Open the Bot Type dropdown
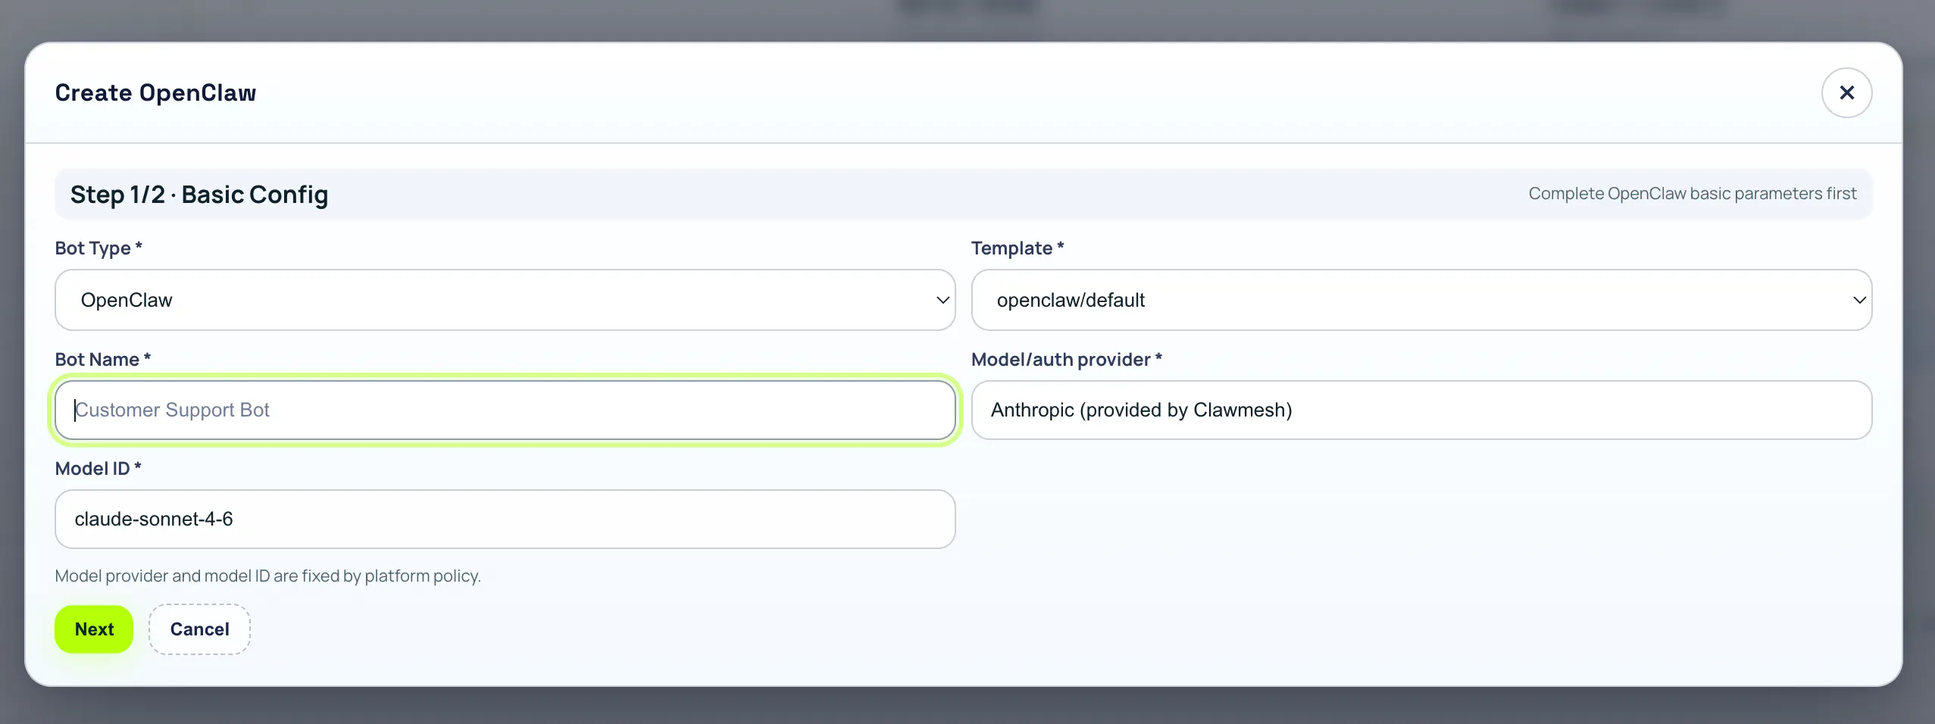Viewport: 1935px width, 724px height. (505, 300)
